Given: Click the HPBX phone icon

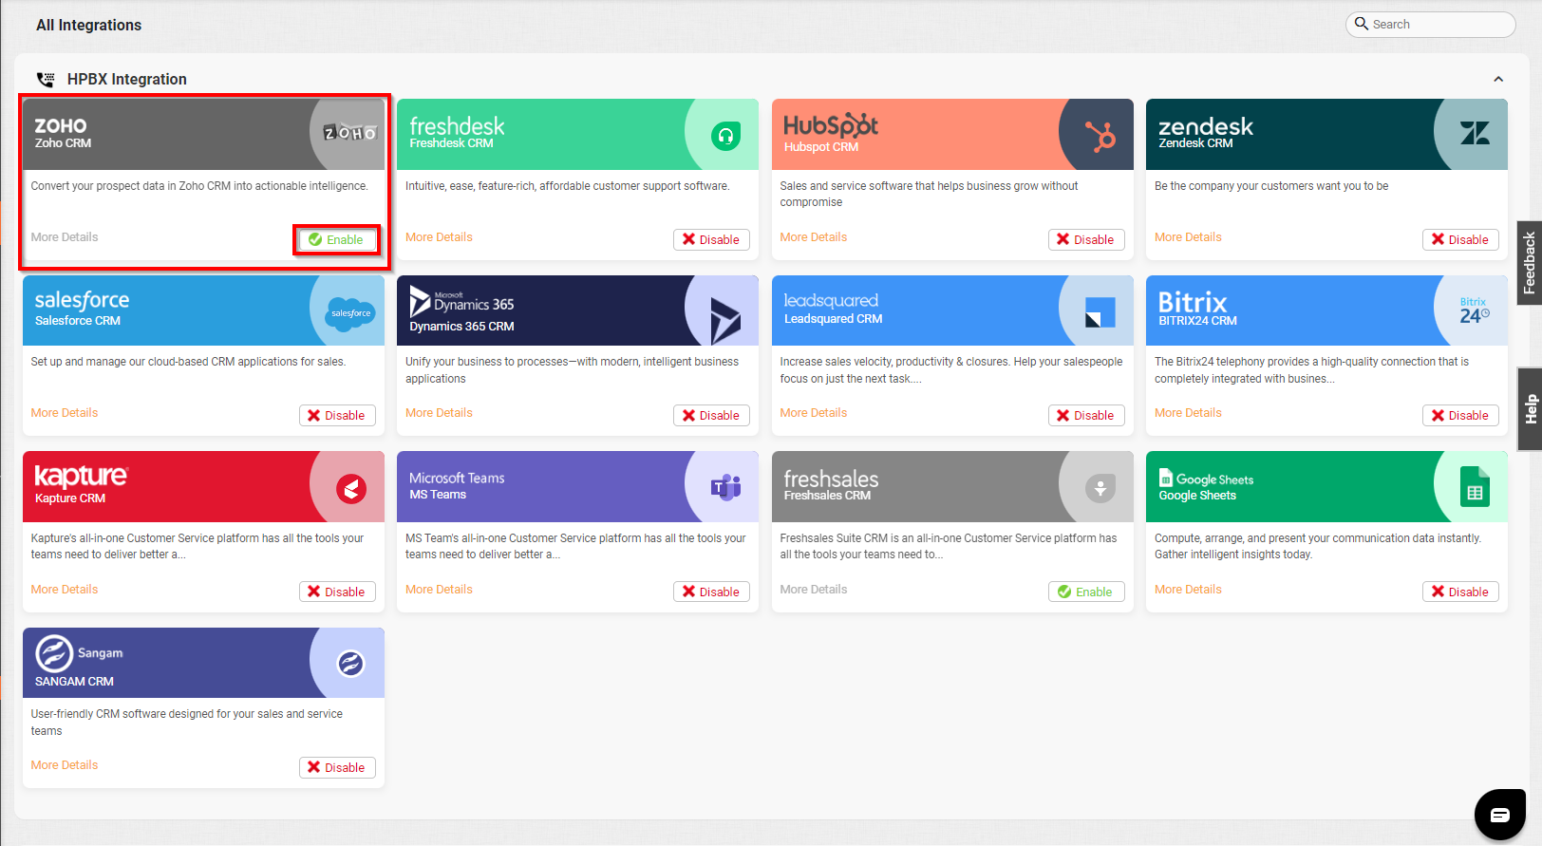Looking at the screenshot, I should [x=46, y=79].
